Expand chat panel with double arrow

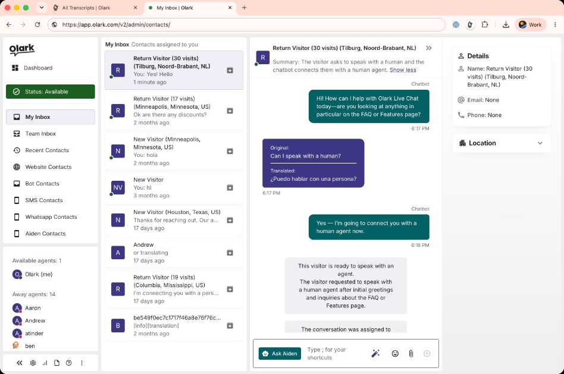coord(428,48)
